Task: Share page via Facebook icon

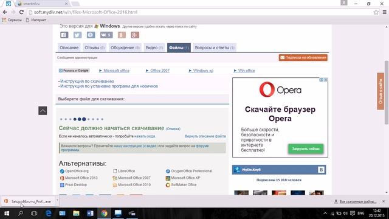Action: [x=64, y=35]
